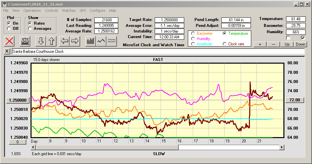Click the red X delete icon
The width and height of the screenshot is (312, 164).
coord(10,41)
